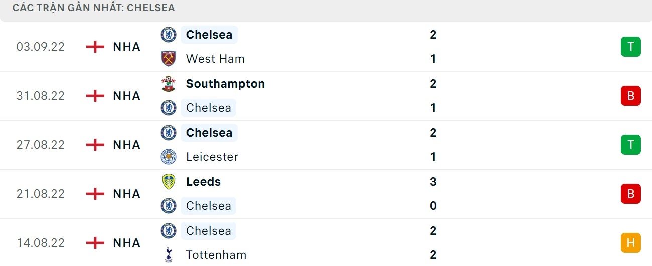Click the West Ham club crest
Viewport: 652px width, 266px height.
(x=169, y=59)
